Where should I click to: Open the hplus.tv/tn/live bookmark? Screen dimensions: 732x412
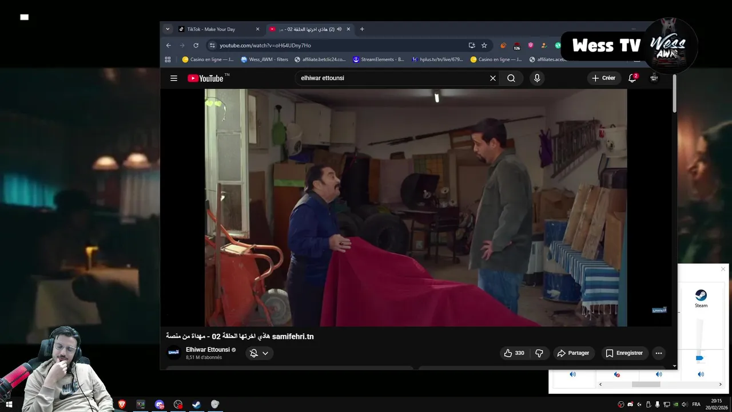pos(437,59)
